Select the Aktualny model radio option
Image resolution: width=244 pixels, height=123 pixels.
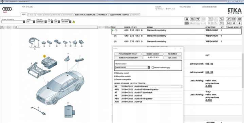tap(115, 73)
